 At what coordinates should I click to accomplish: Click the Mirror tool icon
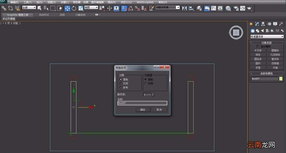coord(184,8)
